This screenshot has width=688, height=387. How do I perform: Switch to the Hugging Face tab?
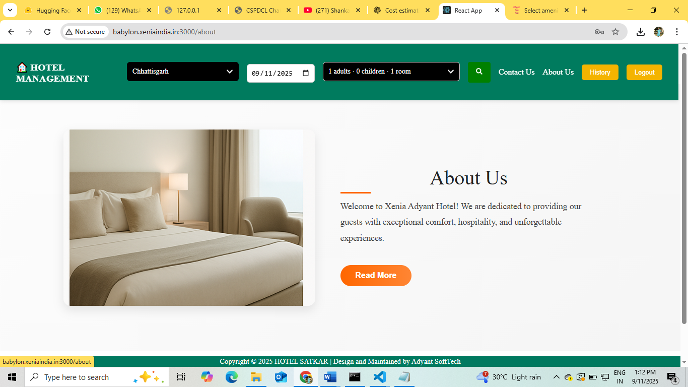click(52, 10)
